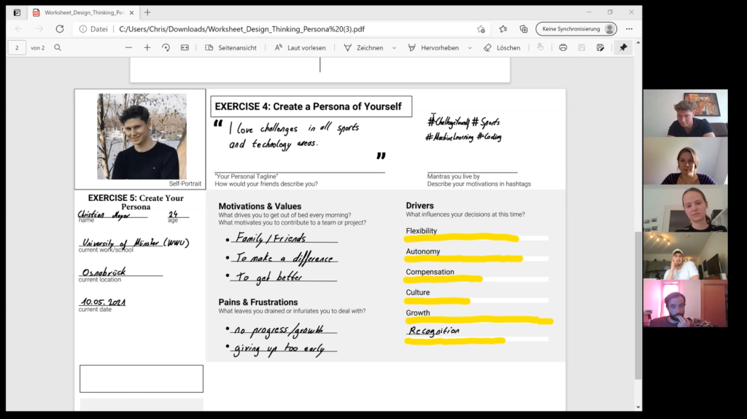Open PDF search magnifier
The width and height of the screenshot is (747, 419).
pyautogui.click(x=58, y=47)
